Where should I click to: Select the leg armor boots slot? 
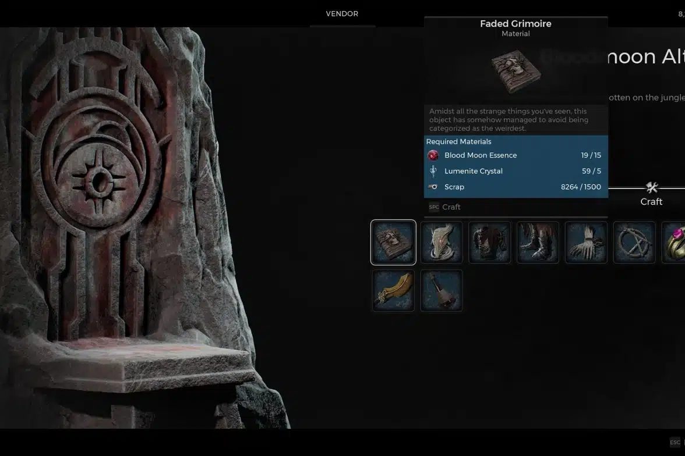coord(538,242)
